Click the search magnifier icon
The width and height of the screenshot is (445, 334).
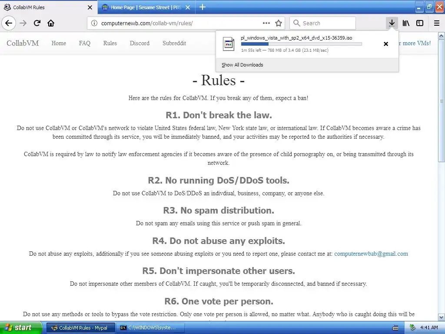coord(296,23)
